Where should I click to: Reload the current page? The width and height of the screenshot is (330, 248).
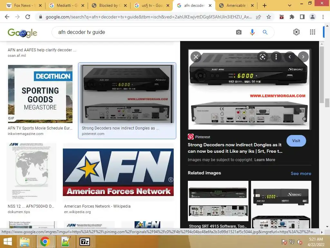[28, 17]
